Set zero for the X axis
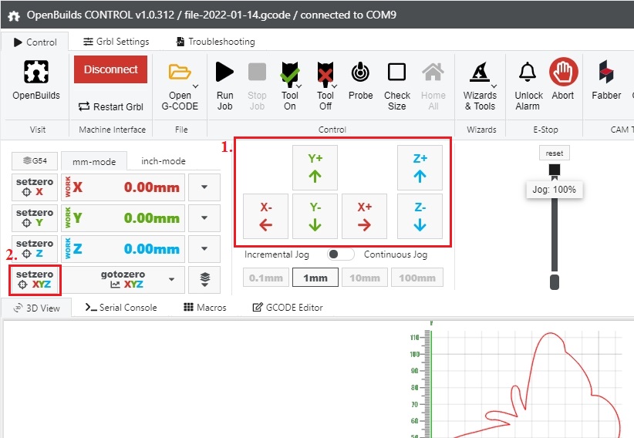 35,187
